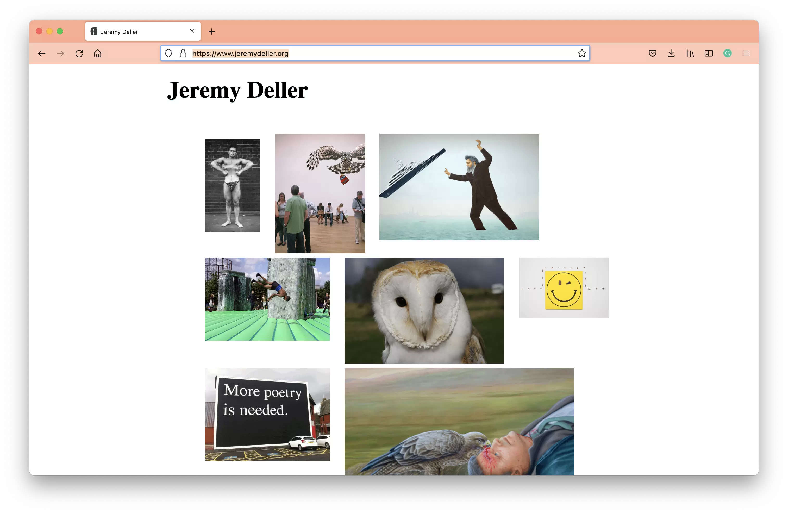788x514 pixels.
Task: Minimize the window with yellow button
Action: point(49,32)
